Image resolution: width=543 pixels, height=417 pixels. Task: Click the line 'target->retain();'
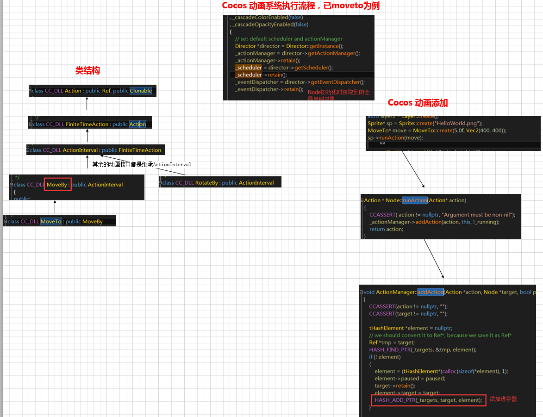[x=395, y=386]
